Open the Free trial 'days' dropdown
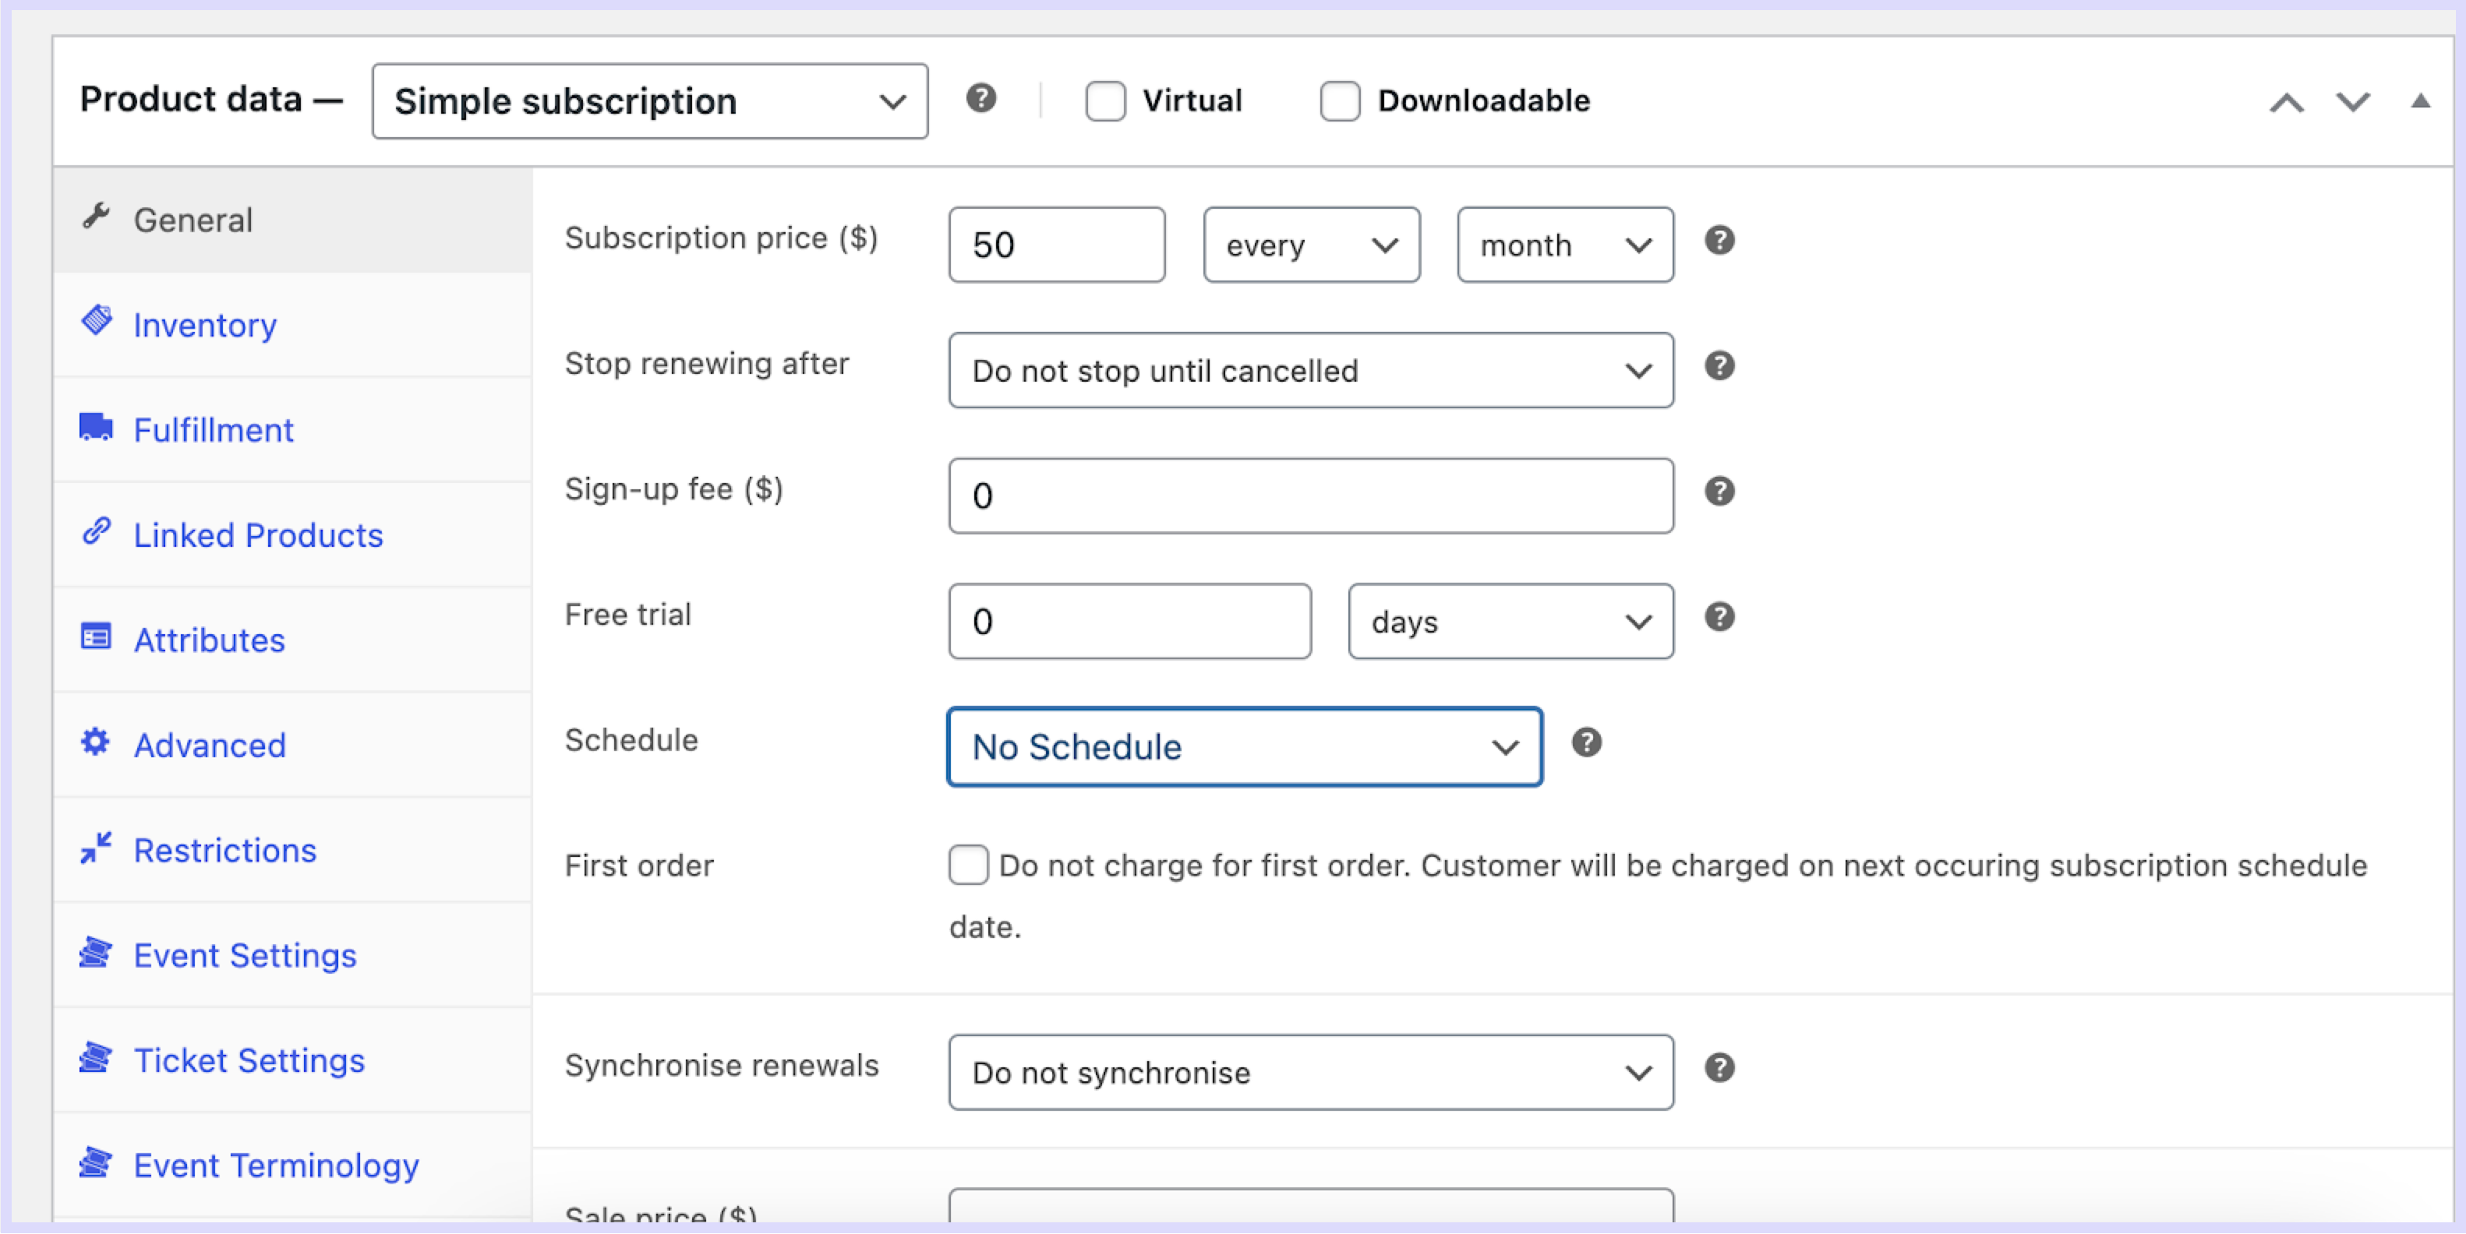This screenshot has width=2466, height=1234. [x=1510, y=622]
